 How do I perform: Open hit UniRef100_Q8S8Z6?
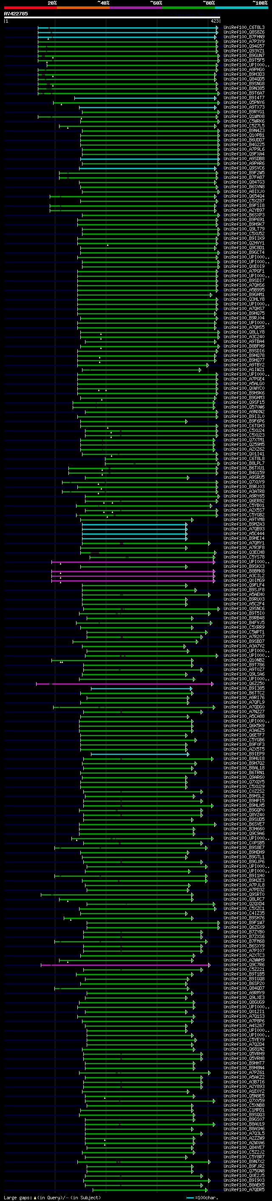[x=244, y=33]
